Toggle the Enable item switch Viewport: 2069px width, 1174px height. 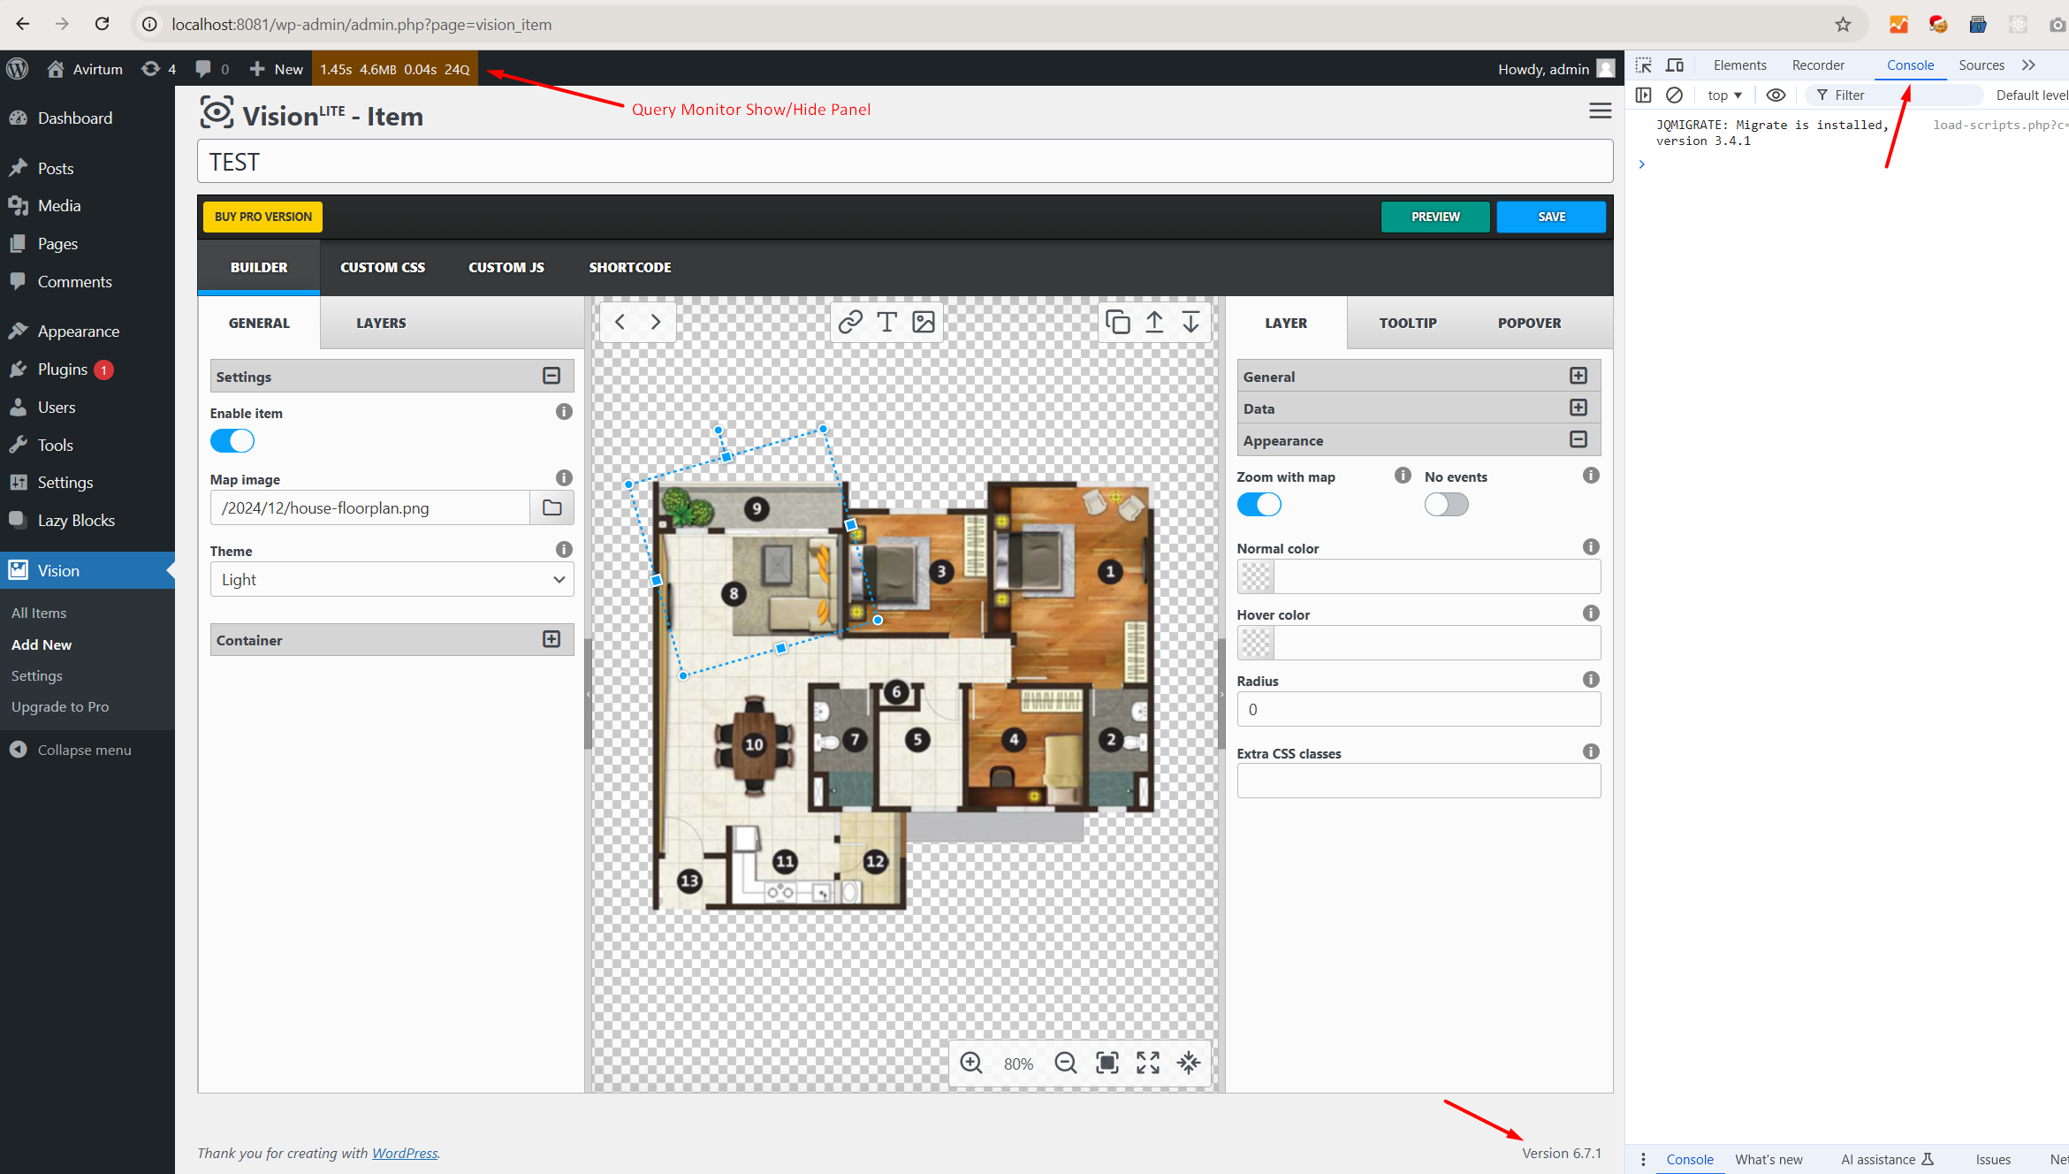click(232, 441)
